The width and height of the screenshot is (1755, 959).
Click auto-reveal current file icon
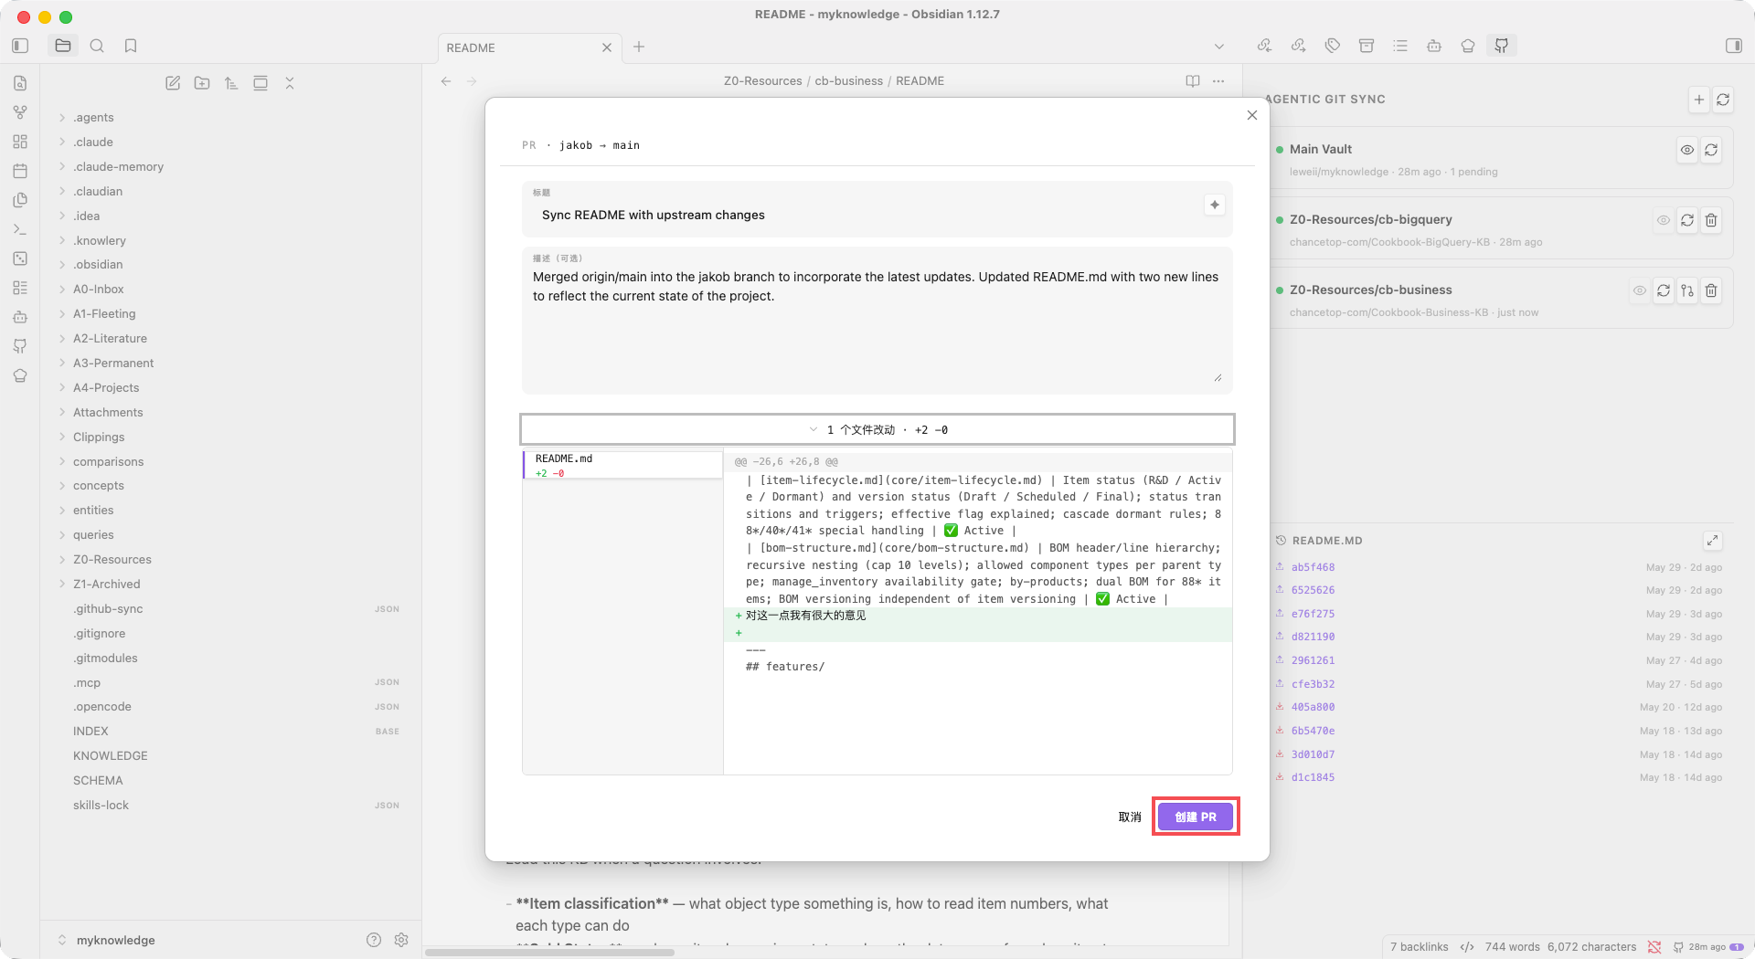261,83
